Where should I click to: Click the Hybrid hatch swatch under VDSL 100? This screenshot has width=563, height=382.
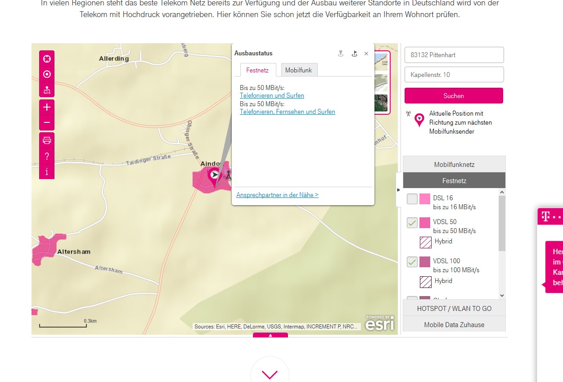[425, 282]
